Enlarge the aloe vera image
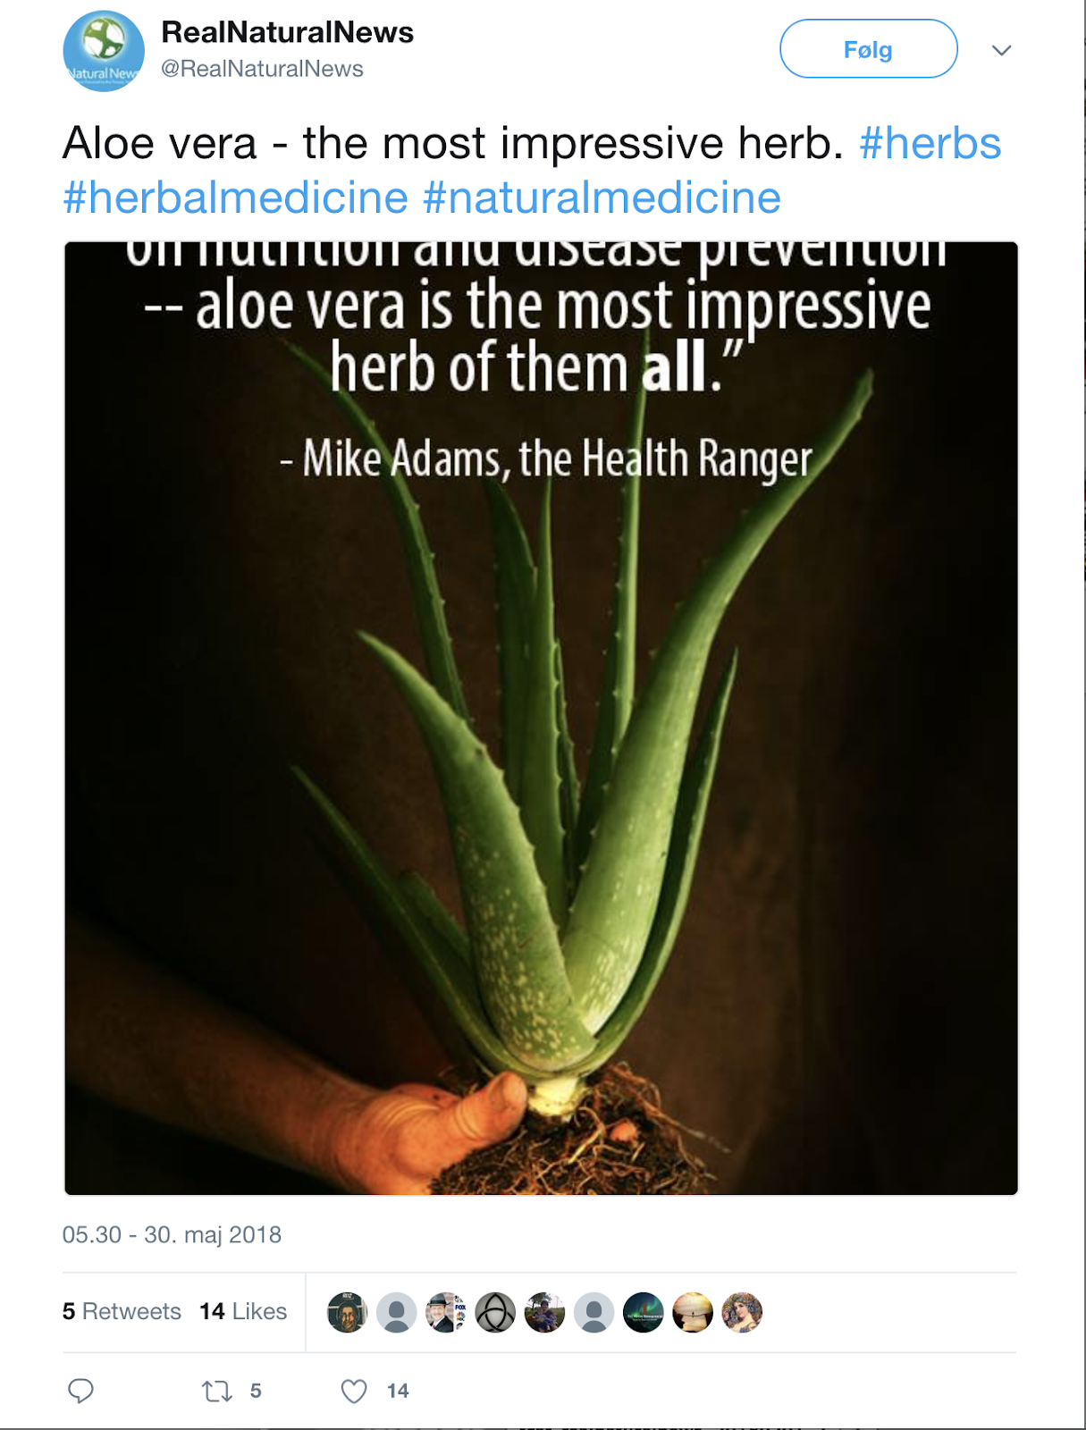 (x=541, y=719)
